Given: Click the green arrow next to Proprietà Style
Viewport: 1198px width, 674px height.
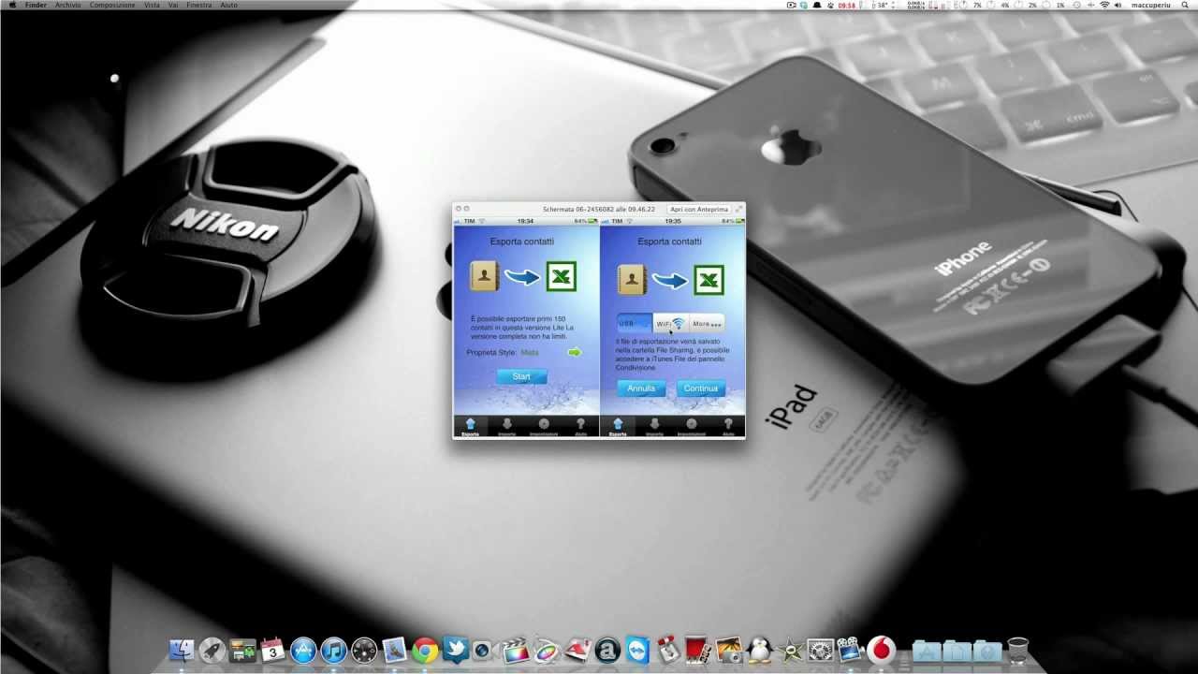Looking at the screenshot, I should (x=574, y=353).
